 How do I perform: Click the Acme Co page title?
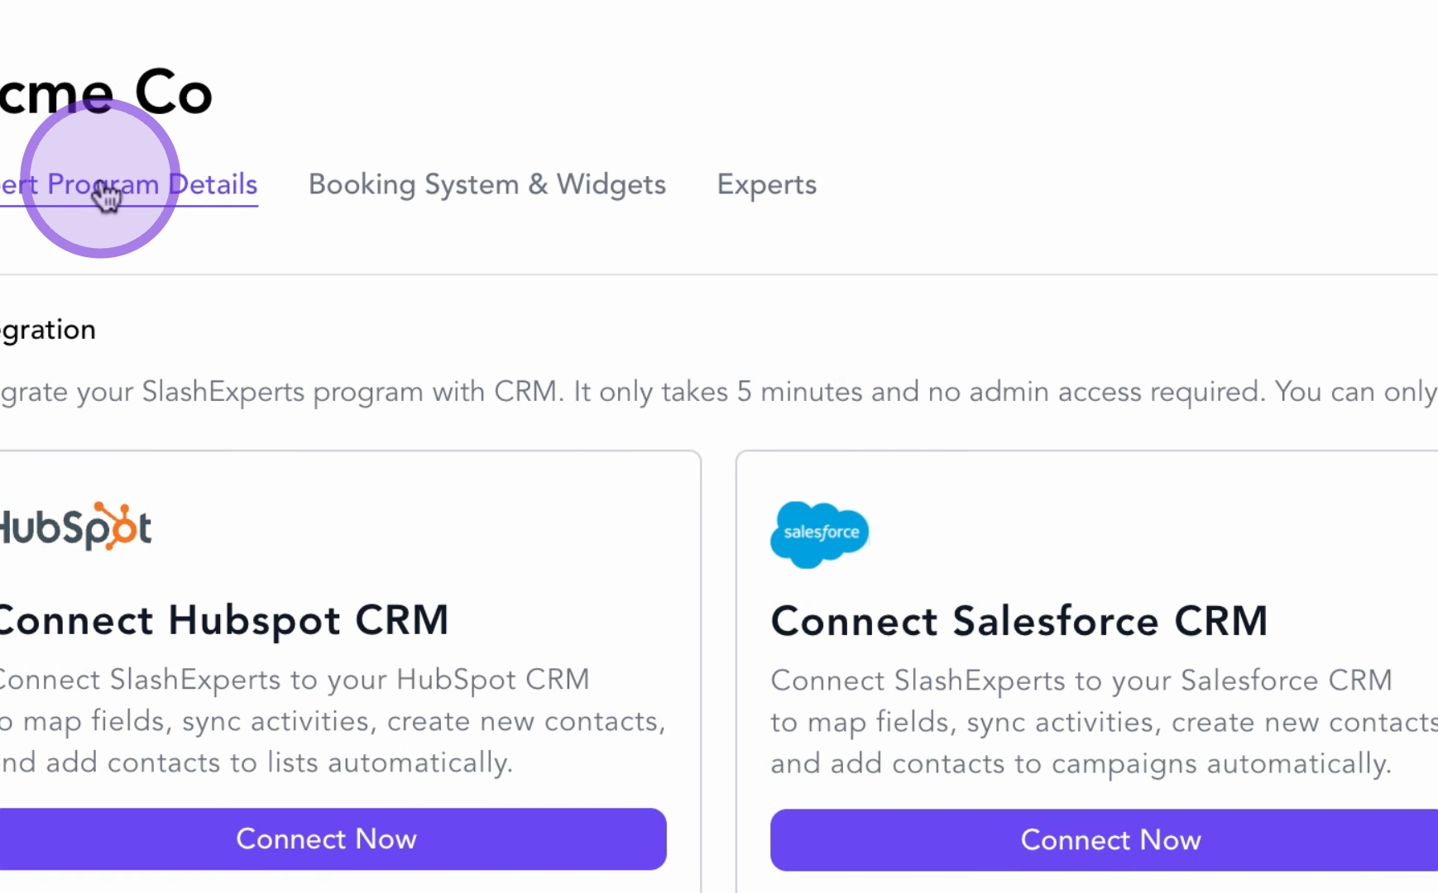pos(108,93)
